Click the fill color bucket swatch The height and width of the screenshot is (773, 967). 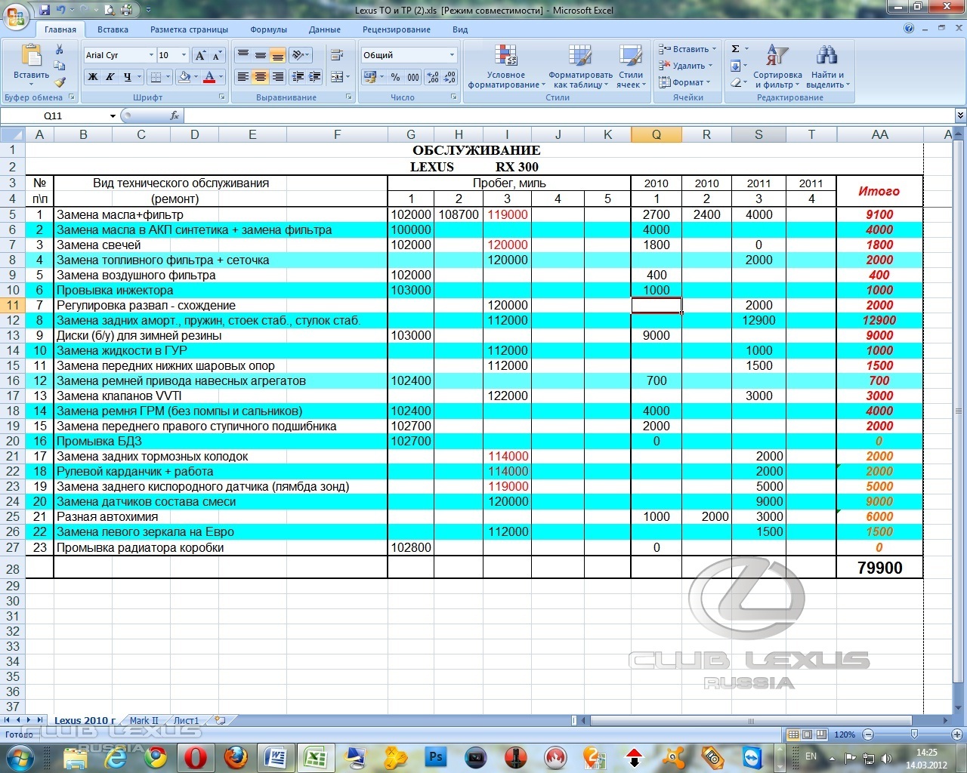pos(184,77)
